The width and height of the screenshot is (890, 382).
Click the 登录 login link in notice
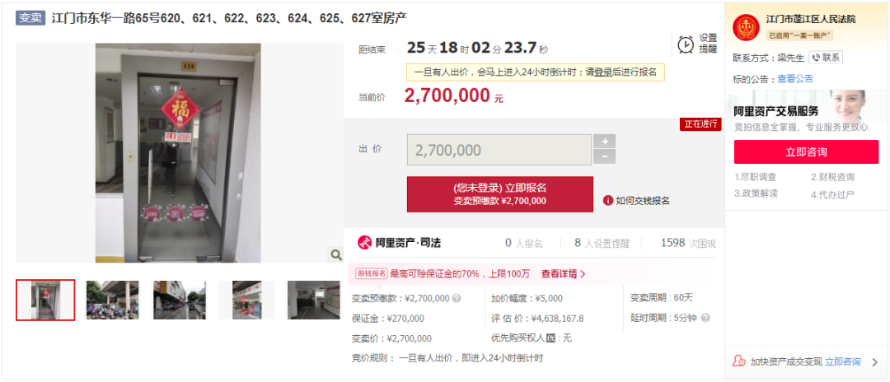click(x=602, y=72)
